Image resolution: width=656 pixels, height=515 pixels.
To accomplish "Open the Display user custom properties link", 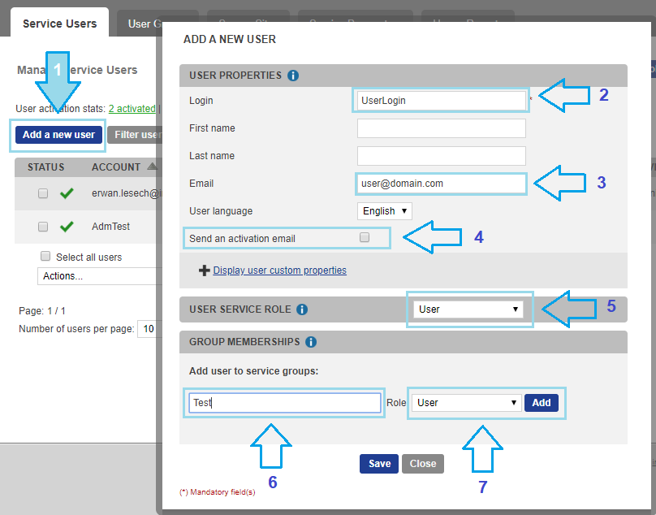I will pos(279,270).
